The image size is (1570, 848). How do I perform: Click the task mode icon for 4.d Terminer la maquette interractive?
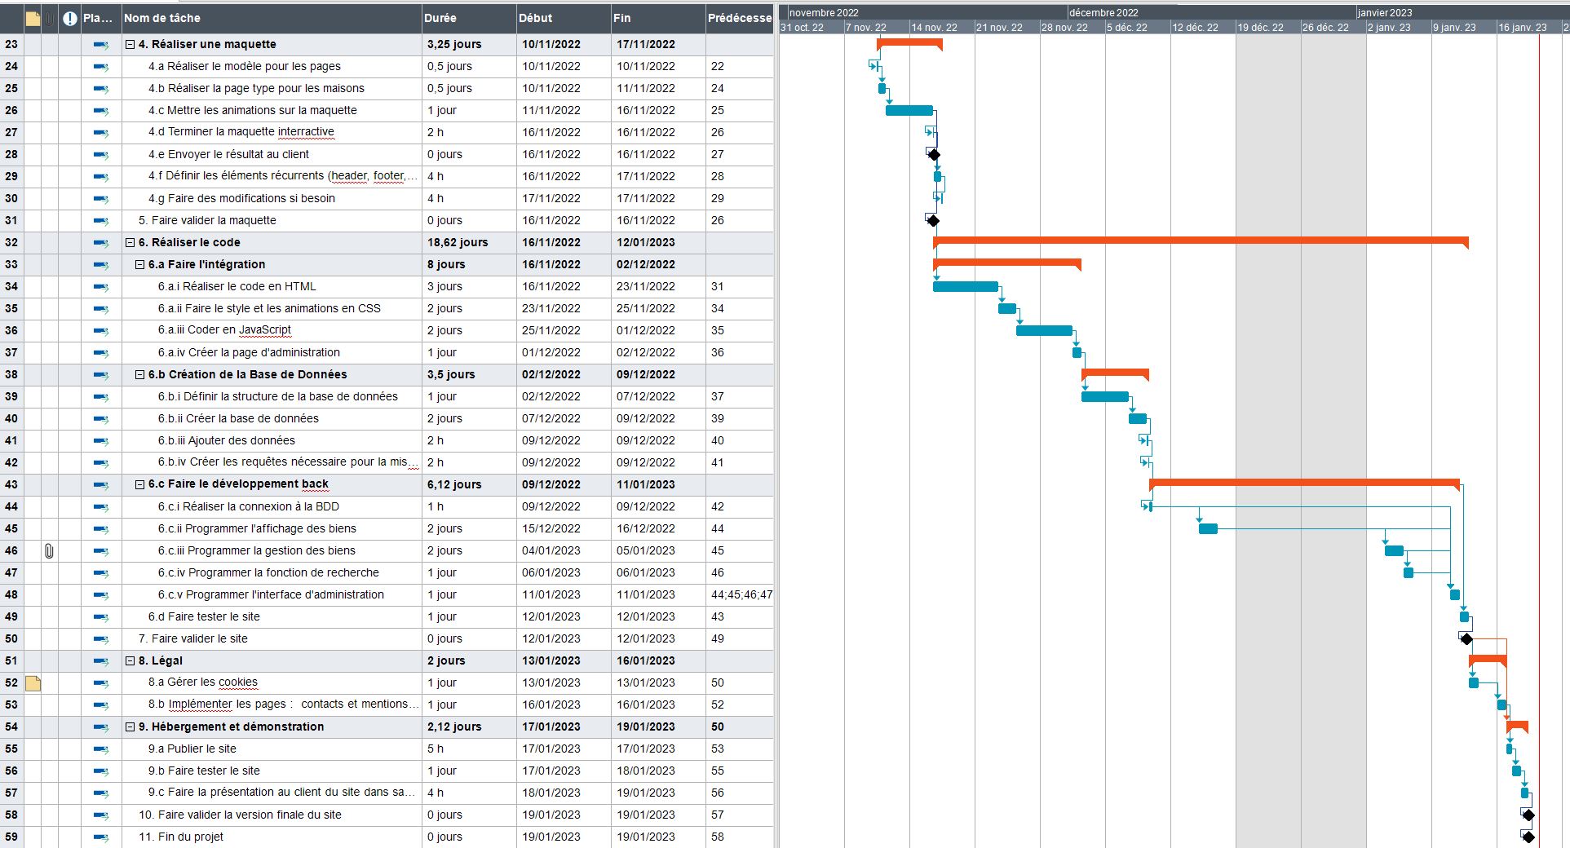100,132
